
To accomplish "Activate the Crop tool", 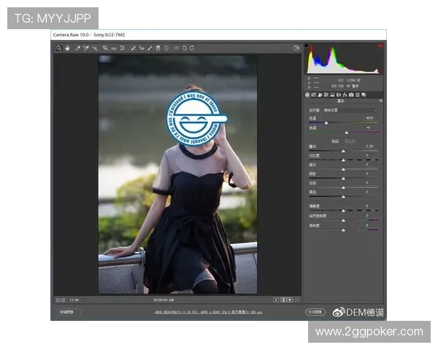I will [105, 48].
